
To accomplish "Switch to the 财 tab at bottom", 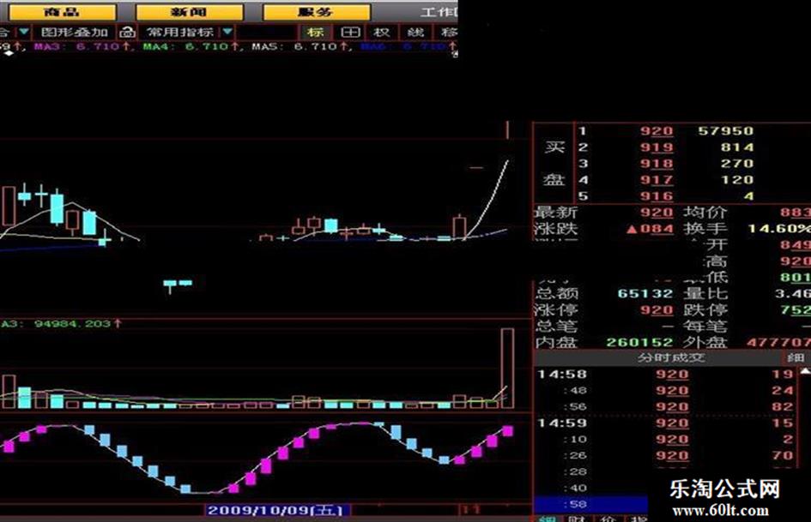I will [x=577, y=518].
